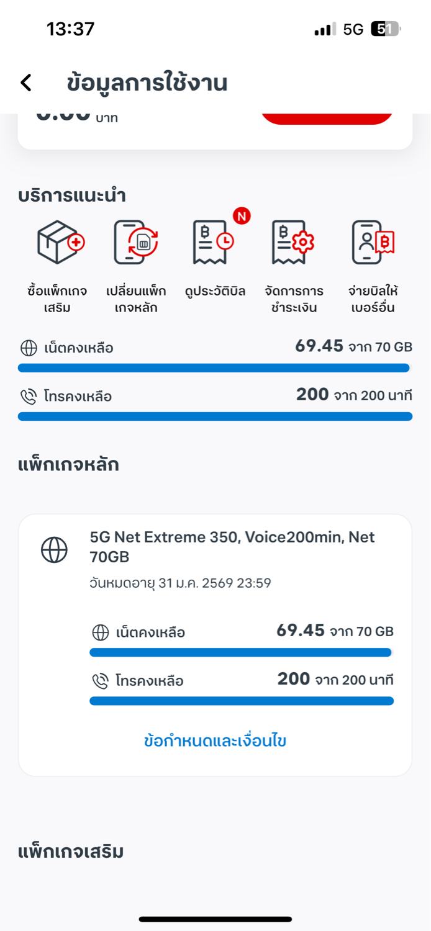Tap the manage payment gear icon
Image resolution: width=431 pixels, height=931 pixels.
coord(293,242)
